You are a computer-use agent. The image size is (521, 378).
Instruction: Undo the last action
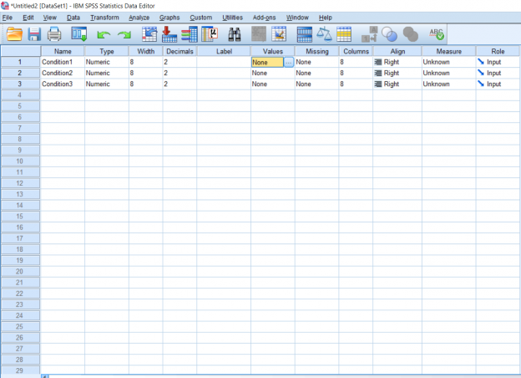(x=104, y=34)
